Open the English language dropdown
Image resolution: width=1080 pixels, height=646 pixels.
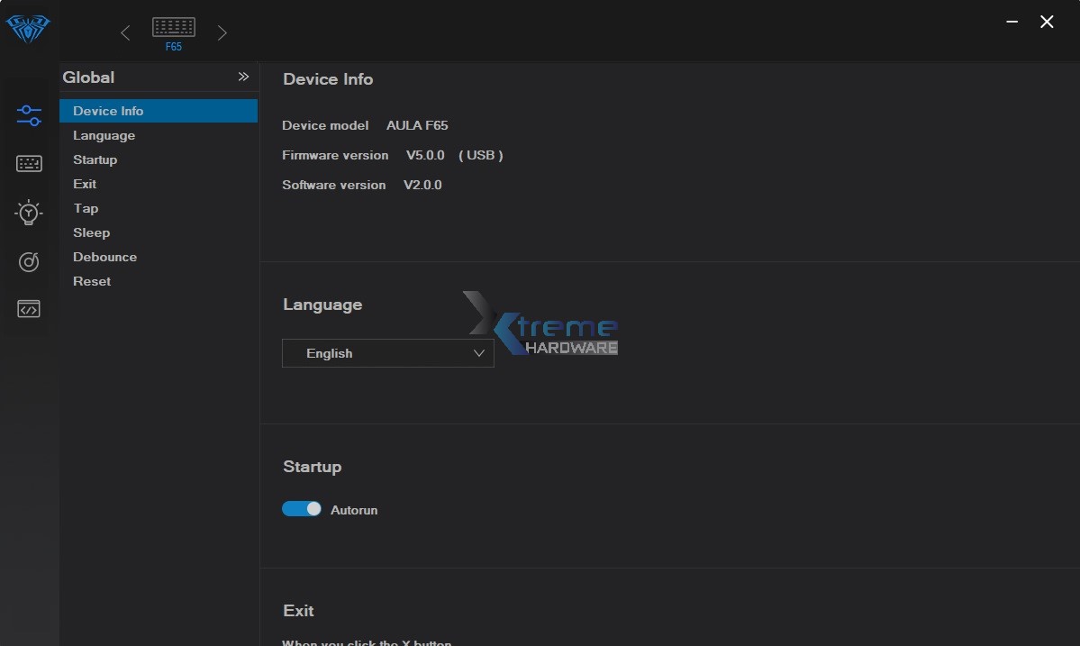[x=387, y=353]
